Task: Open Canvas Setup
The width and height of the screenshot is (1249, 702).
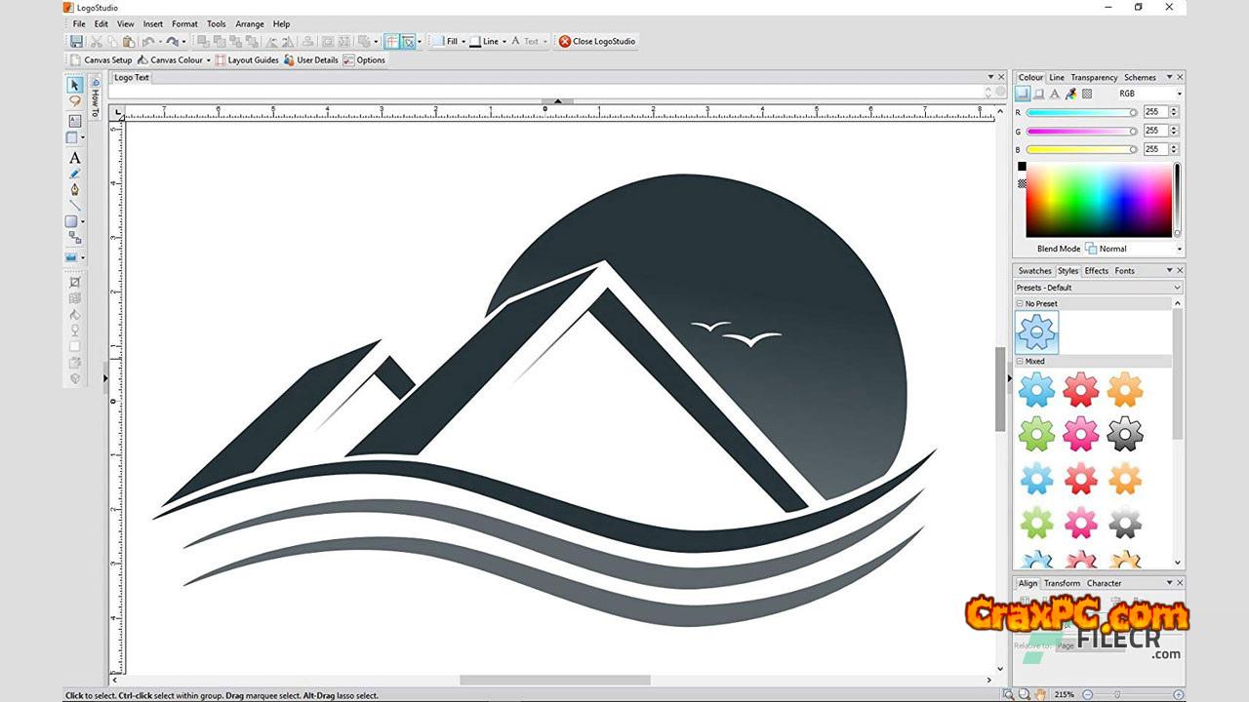Action: [x=101, y=60]
